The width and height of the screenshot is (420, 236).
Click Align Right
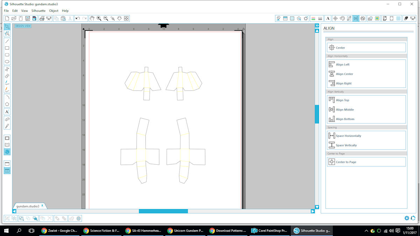(366, 83)
